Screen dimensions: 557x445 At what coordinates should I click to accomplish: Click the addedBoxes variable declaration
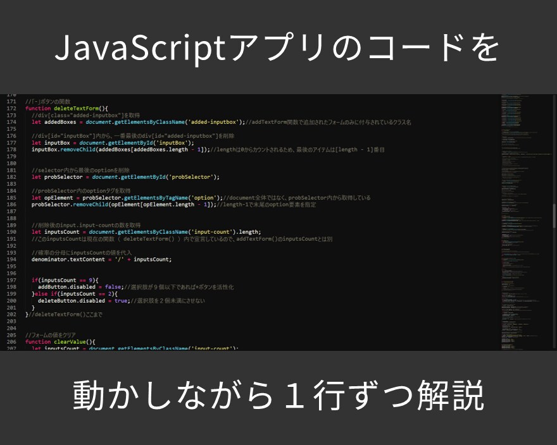[x=60, y=122]
